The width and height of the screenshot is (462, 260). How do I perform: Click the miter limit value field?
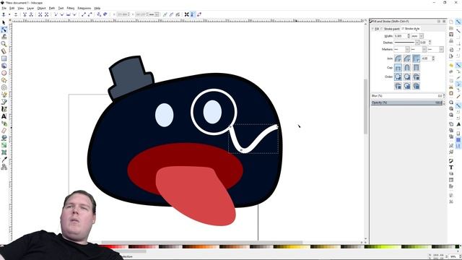pyautogui.click(x=427, y=58)
